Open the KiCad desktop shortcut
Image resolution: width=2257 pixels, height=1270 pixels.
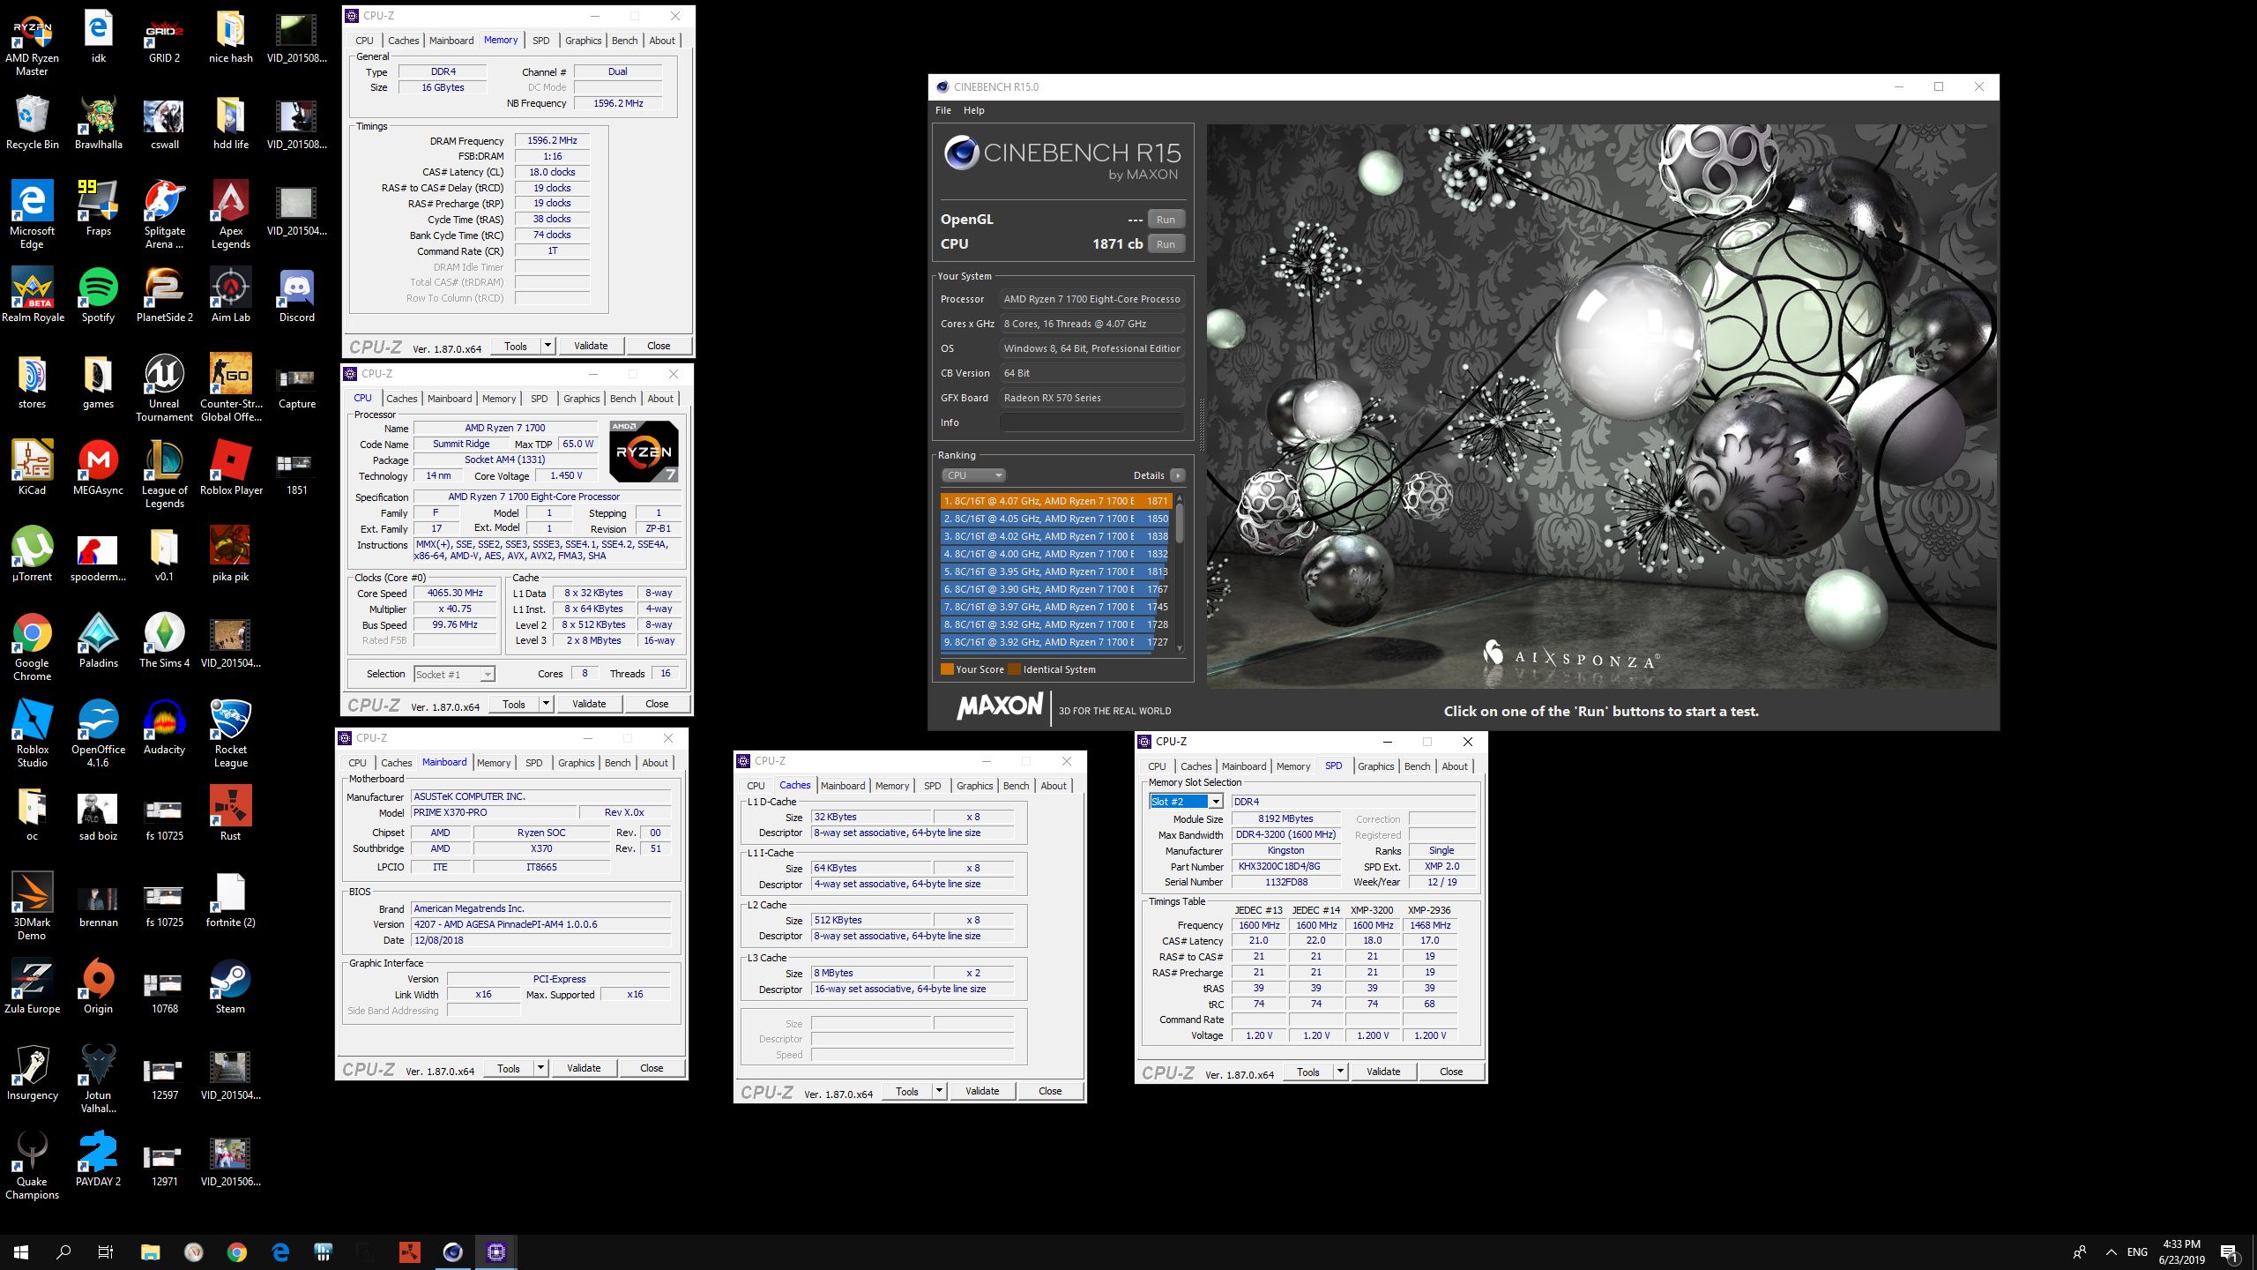[x=33, y=467]
